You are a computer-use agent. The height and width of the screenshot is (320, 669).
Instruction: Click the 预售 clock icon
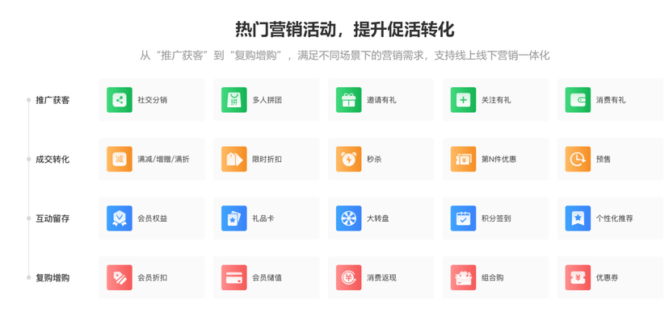579,159
